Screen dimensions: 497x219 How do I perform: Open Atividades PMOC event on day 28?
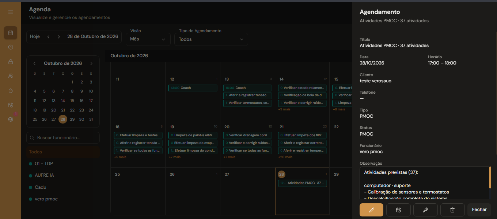coord(302,183)
